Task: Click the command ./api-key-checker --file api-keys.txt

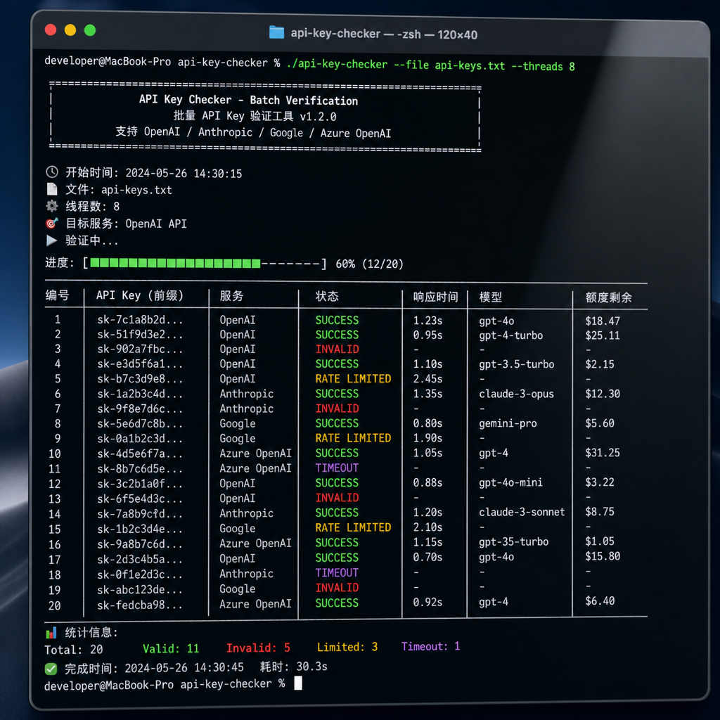Action: click(395, 65)
